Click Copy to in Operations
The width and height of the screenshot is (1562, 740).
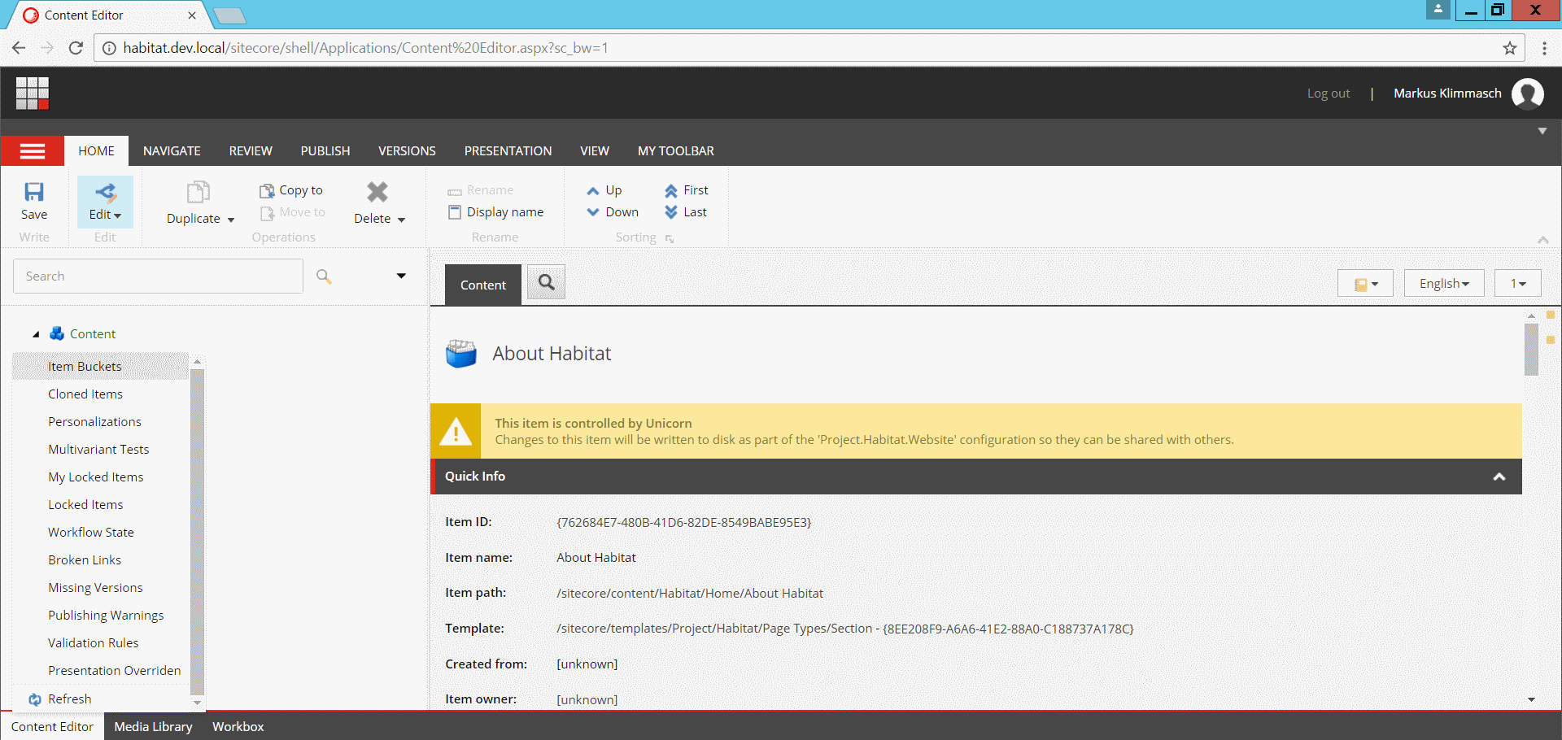(291, 190)
